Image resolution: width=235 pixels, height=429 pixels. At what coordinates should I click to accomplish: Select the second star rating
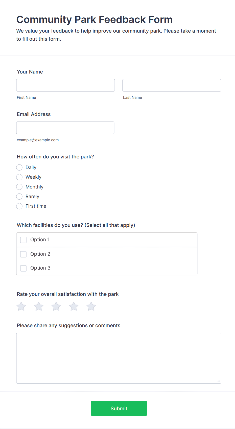pyautogui.click(x=39, y=306)
